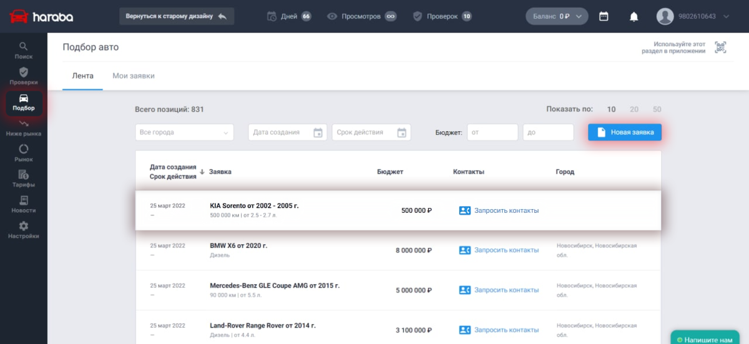Screen dimensions: 749x344
Task: Open calendar in Срок действия field
Action: [x=402, y=132]
